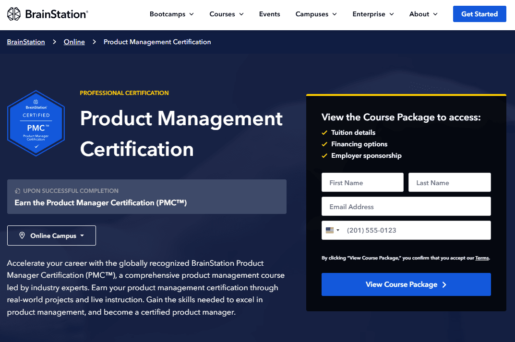The width and height of the screenshot is (515, 342).
Task: Click the Professional Certification label
Action: [x=124, y=93]
